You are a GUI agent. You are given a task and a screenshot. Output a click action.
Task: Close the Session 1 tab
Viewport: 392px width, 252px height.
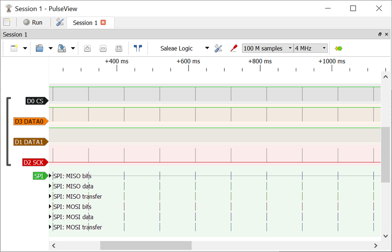pos(103,22)
